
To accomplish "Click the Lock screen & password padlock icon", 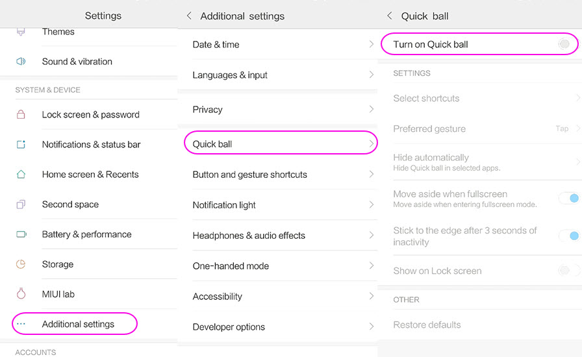I will click(21, 115).
